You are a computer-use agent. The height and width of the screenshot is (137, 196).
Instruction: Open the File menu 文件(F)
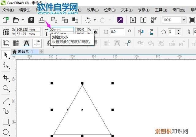pyautogui.click(x=8, y=10)
